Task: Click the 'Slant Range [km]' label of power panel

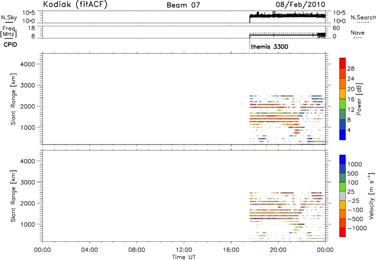Action: tap(13, 99)
